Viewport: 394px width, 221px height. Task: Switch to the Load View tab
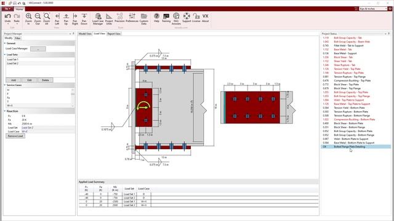99,34
